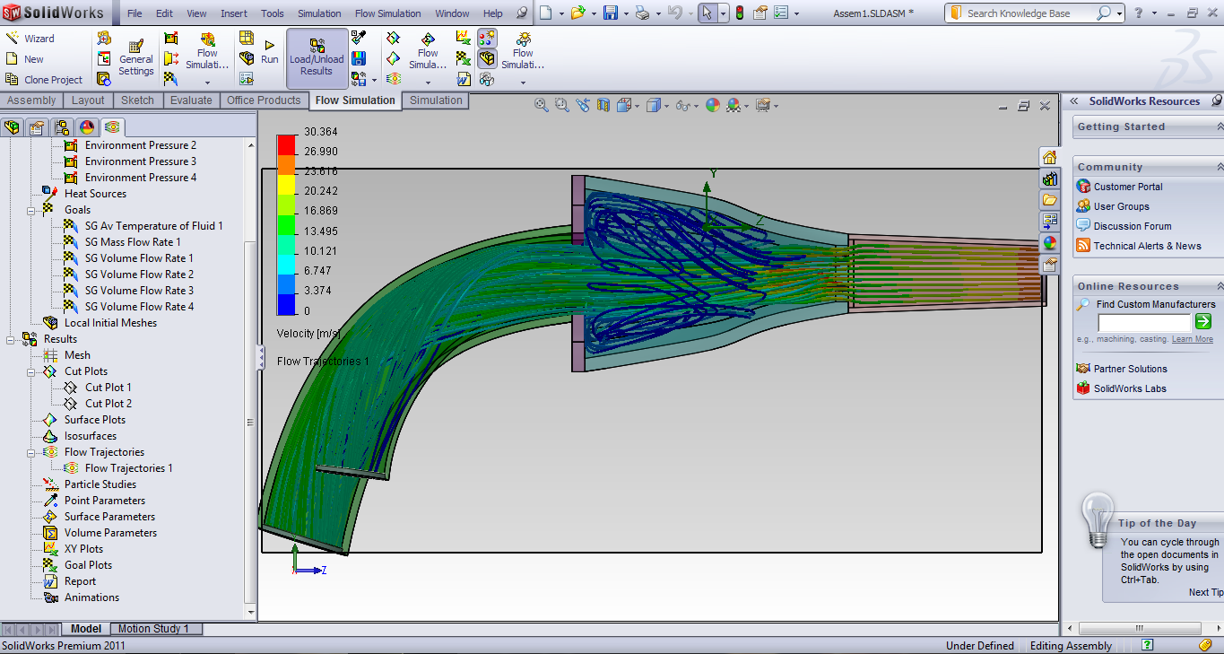Viewport: 1224px width, 654px height.
Task: Open the Tools menu
Action: click(x=272, y=13)
